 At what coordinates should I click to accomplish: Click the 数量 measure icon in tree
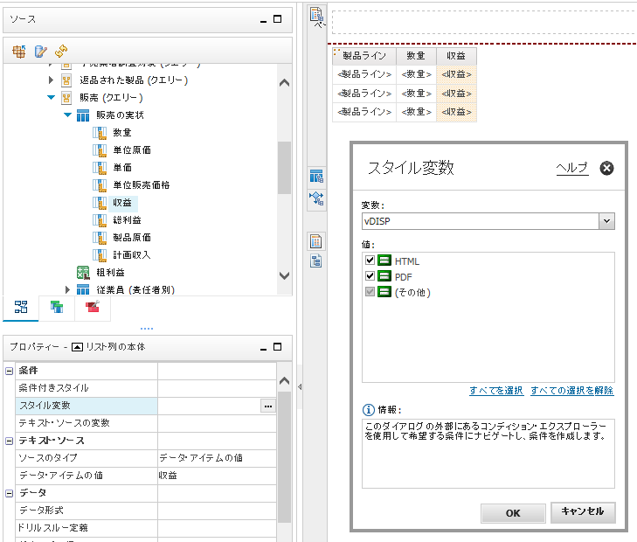pos(100,133)
